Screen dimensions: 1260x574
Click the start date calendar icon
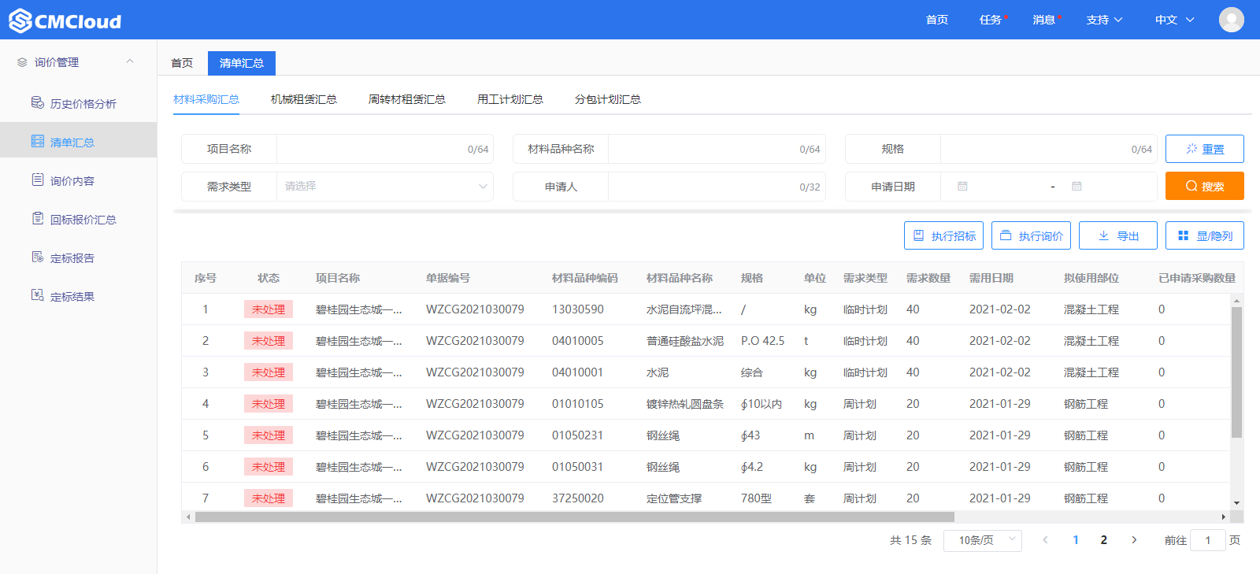point(962,187)
